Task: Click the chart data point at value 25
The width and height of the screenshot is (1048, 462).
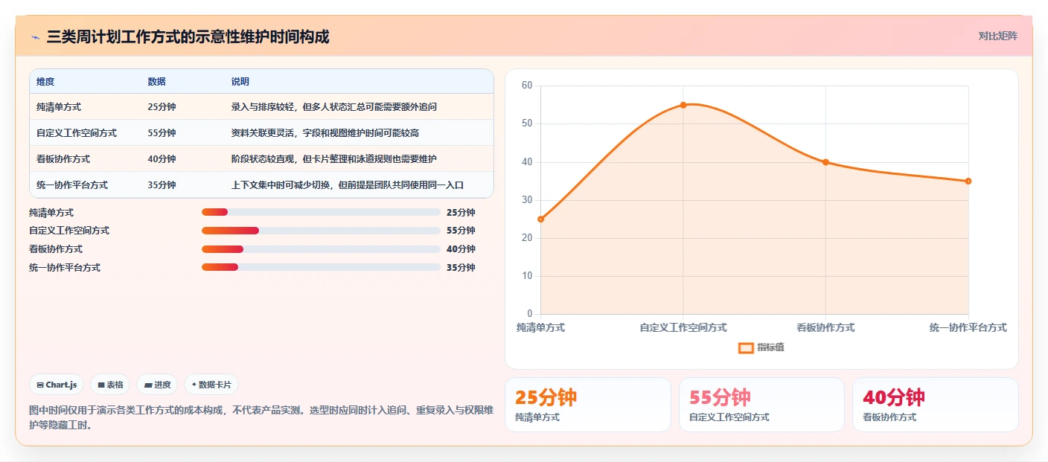Action: tap(541, 219)
